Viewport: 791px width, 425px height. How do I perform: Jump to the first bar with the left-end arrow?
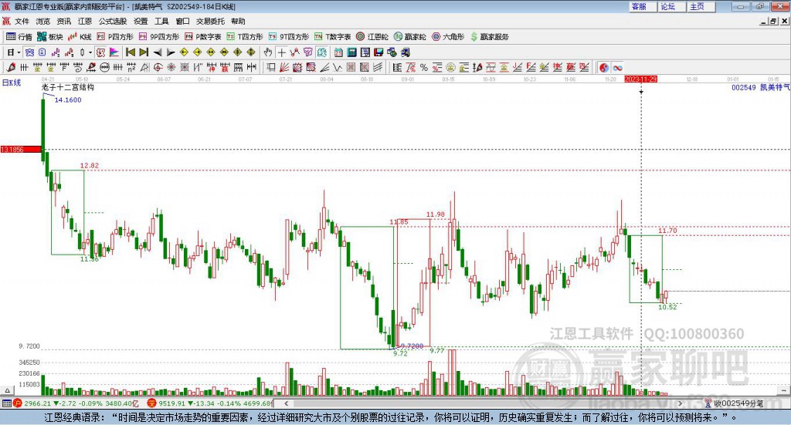point(130,52)
